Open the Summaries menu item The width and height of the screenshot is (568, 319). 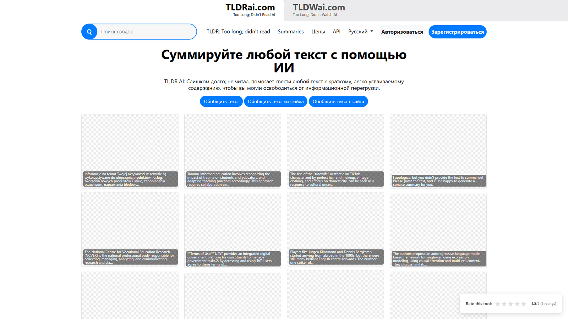(291, 32)
